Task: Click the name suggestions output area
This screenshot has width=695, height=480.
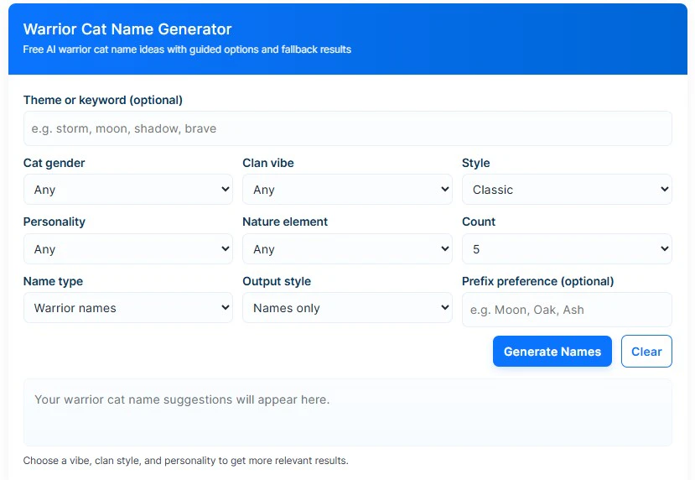Action: pyautogui.click(x=347, y=412)
